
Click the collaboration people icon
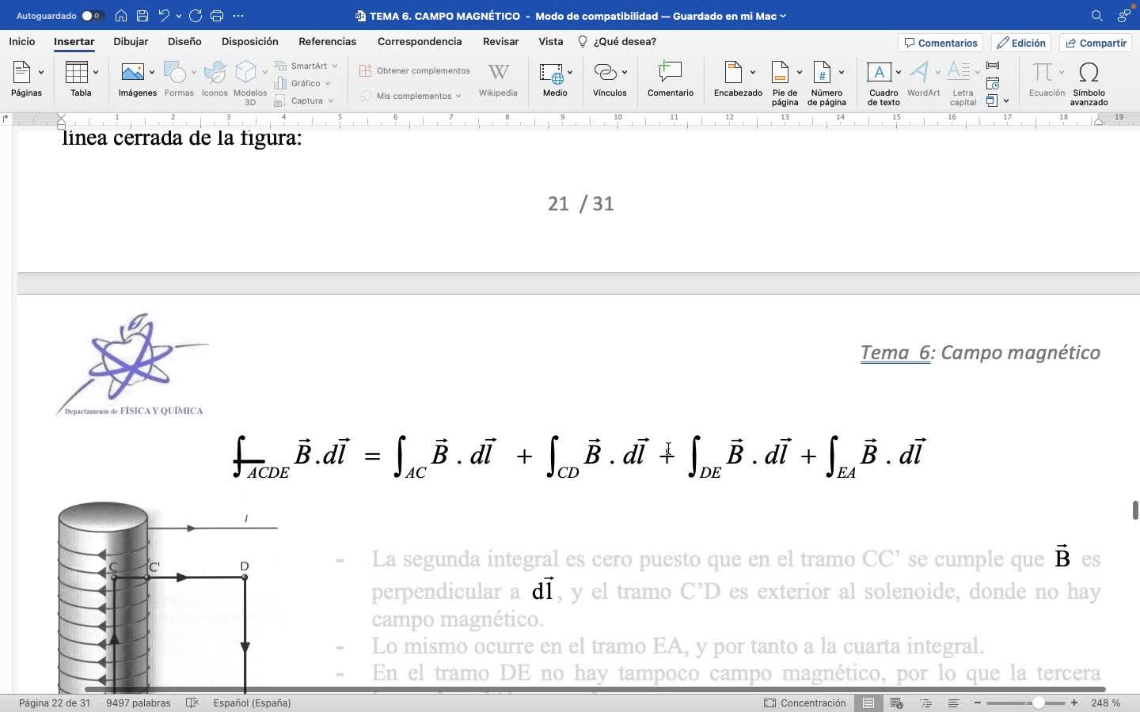click(x=1124, y=16)
